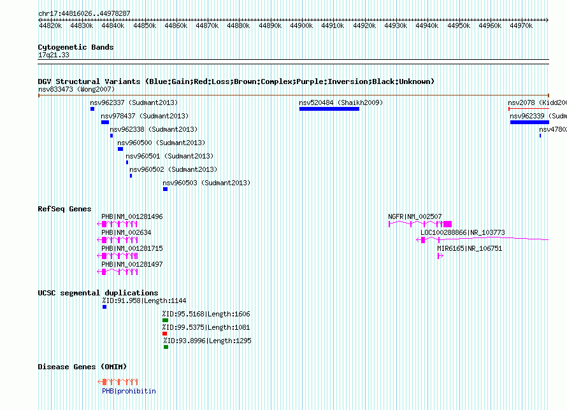Click the MIR6165 gene glyph
Viewport: 567px width, 410px height.
[x=440, y=256]
